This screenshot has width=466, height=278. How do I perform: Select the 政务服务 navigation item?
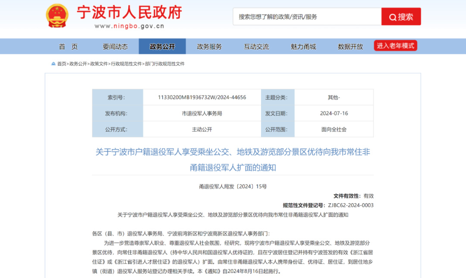(209, 46)
